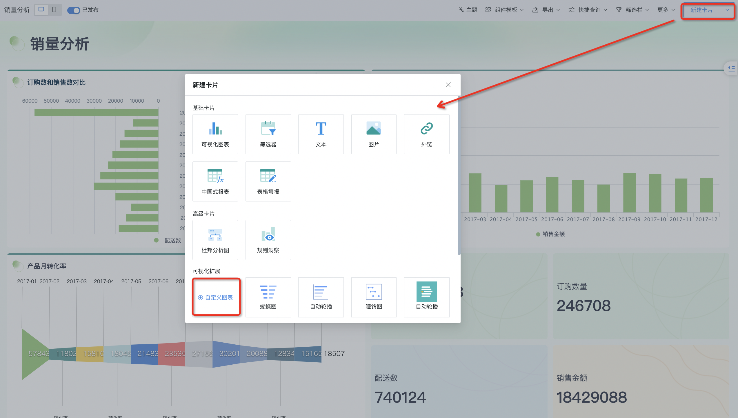This screenshot has height=418, width=738.
Task: Select the 表格填报 card
Action: [268, 181]
